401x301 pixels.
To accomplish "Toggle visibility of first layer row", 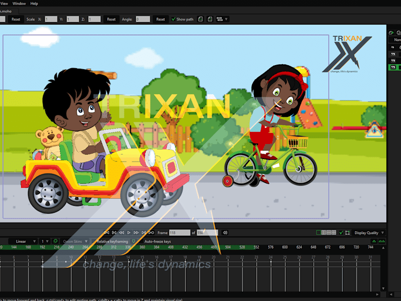I will (393, 54).
